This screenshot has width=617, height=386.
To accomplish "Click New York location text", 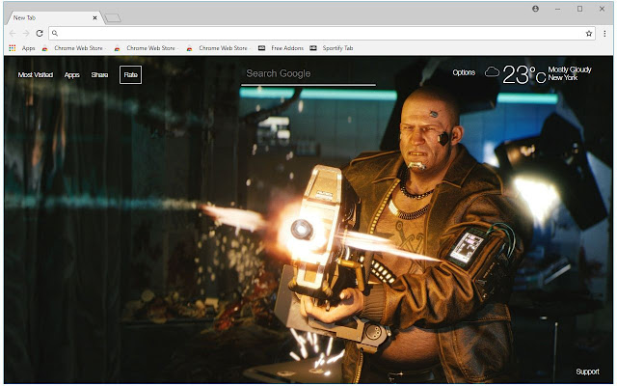I will click(x=563, y=77).
